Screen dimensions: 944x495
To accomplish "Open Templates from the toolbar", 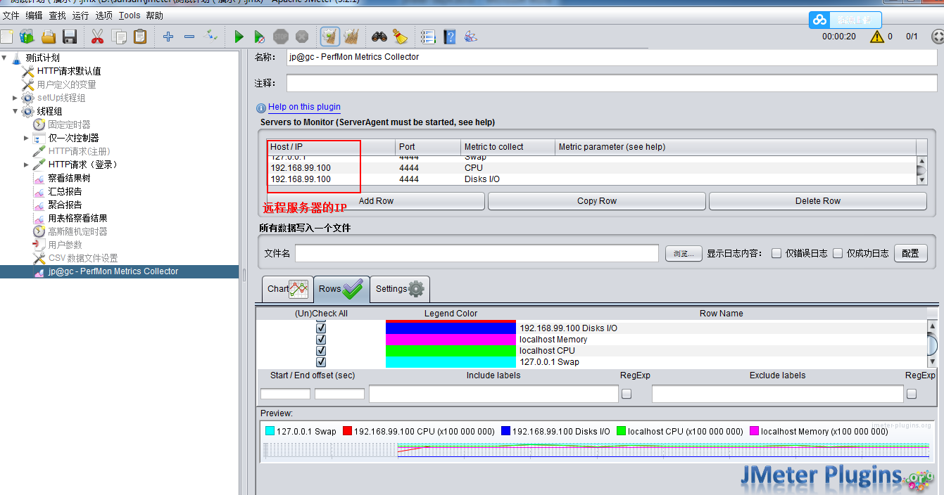I will [27, 37].
